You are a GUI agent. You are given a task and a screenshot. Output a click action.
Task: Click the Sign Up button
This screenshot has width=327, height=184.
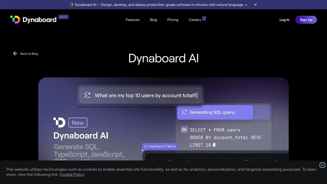click(306, 20)
